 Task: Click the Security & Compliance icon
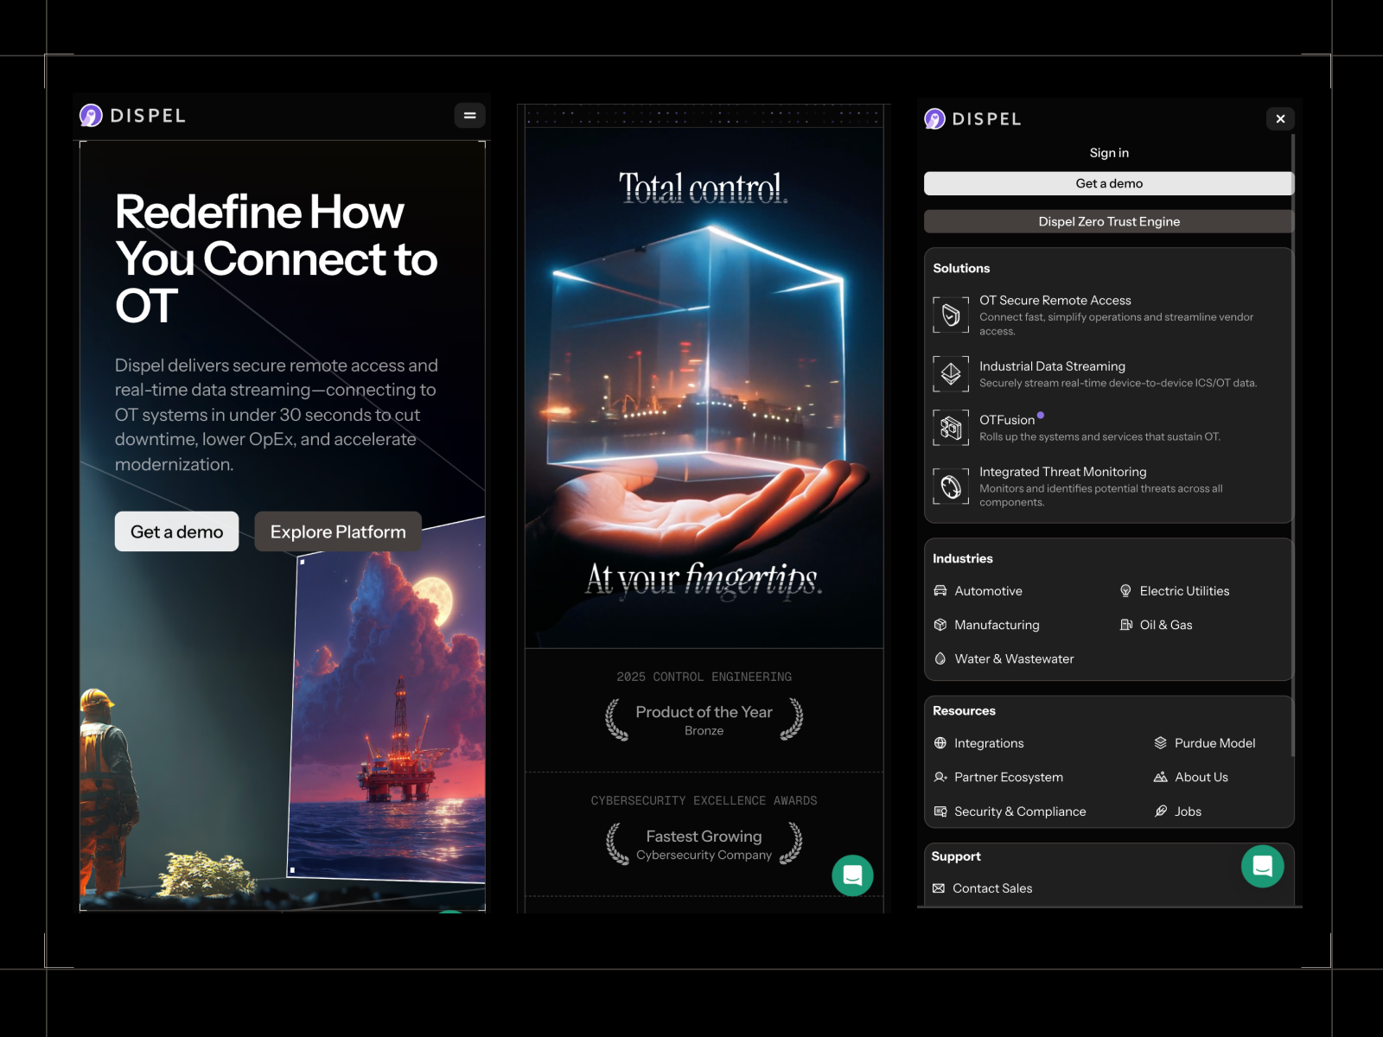940,811
